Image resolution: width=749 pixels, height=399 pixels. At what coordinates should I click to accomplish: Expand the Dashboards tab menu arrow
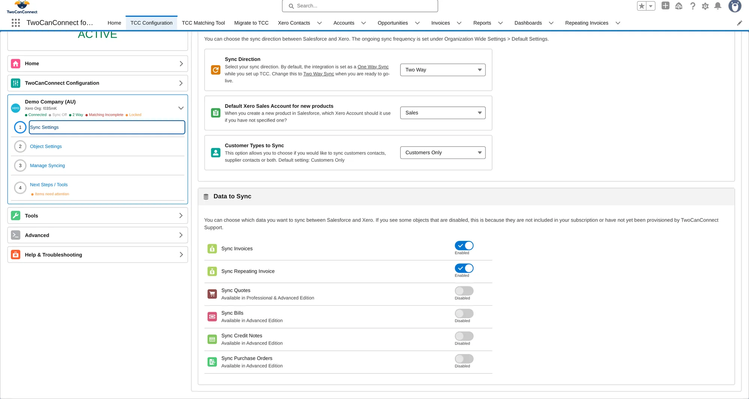pos(551,23)
